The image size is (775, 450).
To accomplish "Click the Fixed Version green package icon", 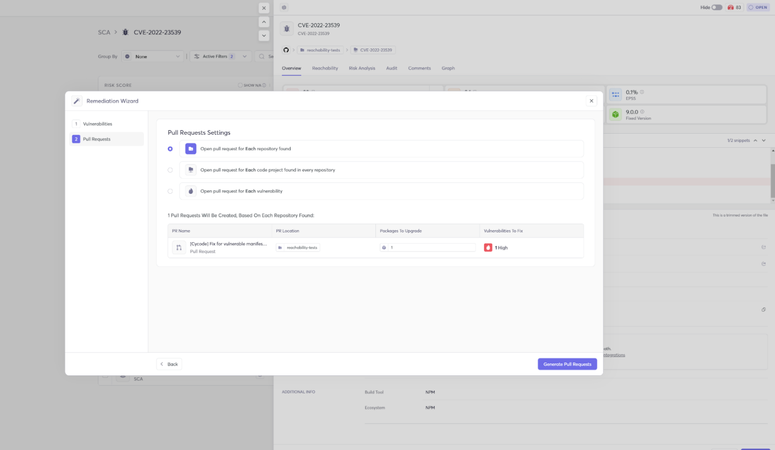I will coord(615,115).
